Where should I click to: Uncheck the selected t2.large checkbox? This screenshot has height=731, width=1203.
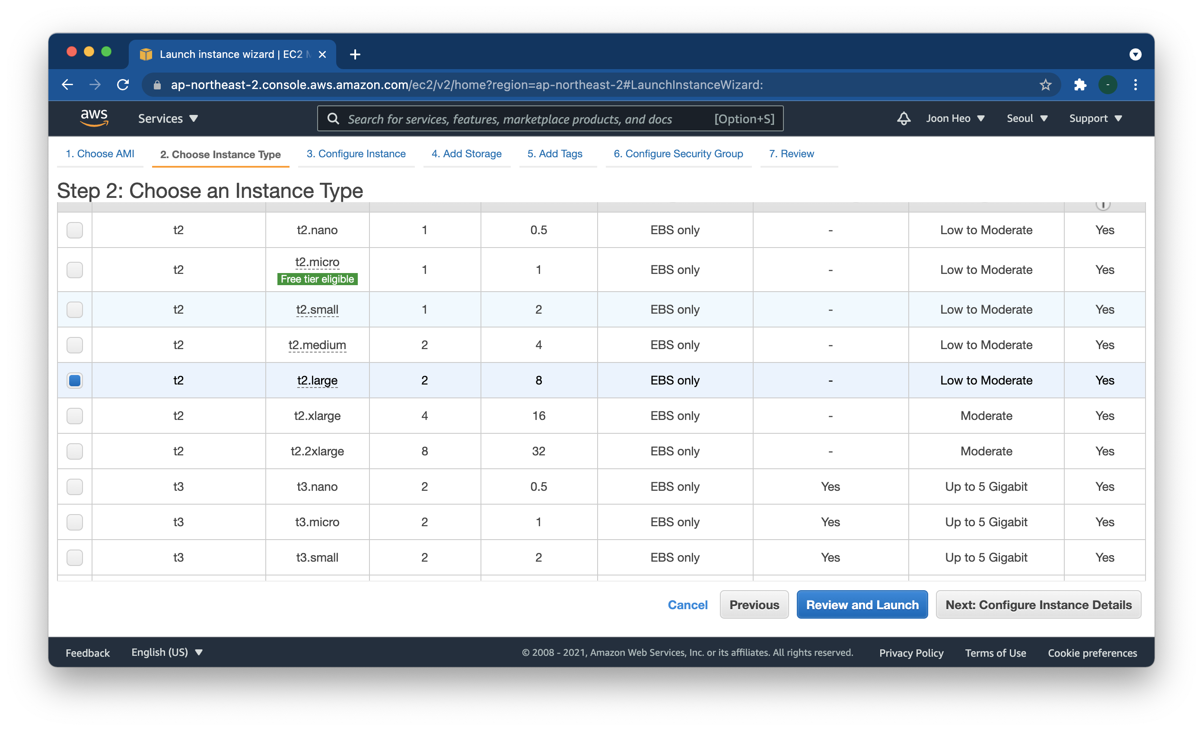(x=75, y=380)
